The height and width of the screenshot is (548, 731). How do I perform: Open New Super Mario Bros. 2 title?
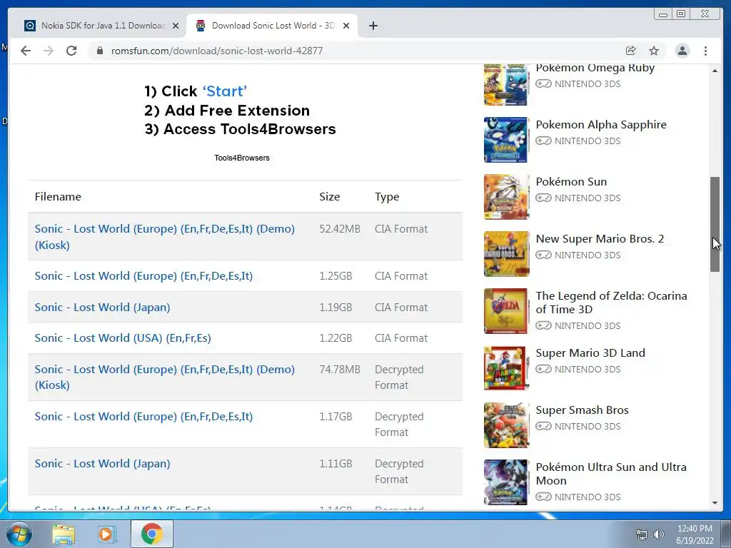click(x=600, y=239)
